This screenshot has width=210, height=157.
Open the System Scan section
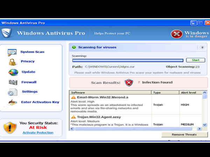click(x=32, y=52)
